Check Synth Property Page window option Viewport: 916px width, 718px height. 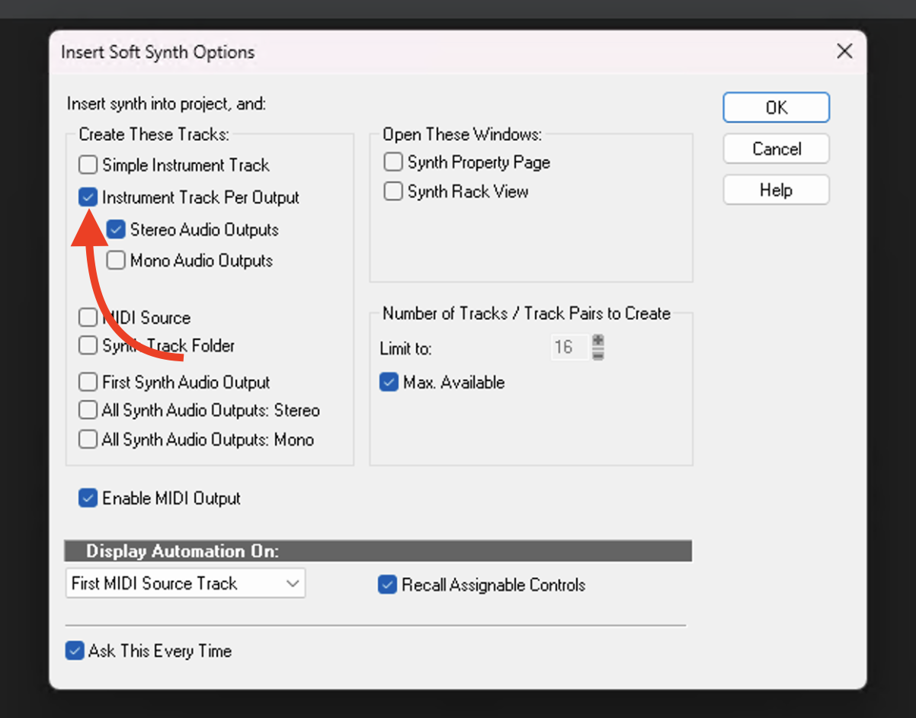click(x=393, y=162)
